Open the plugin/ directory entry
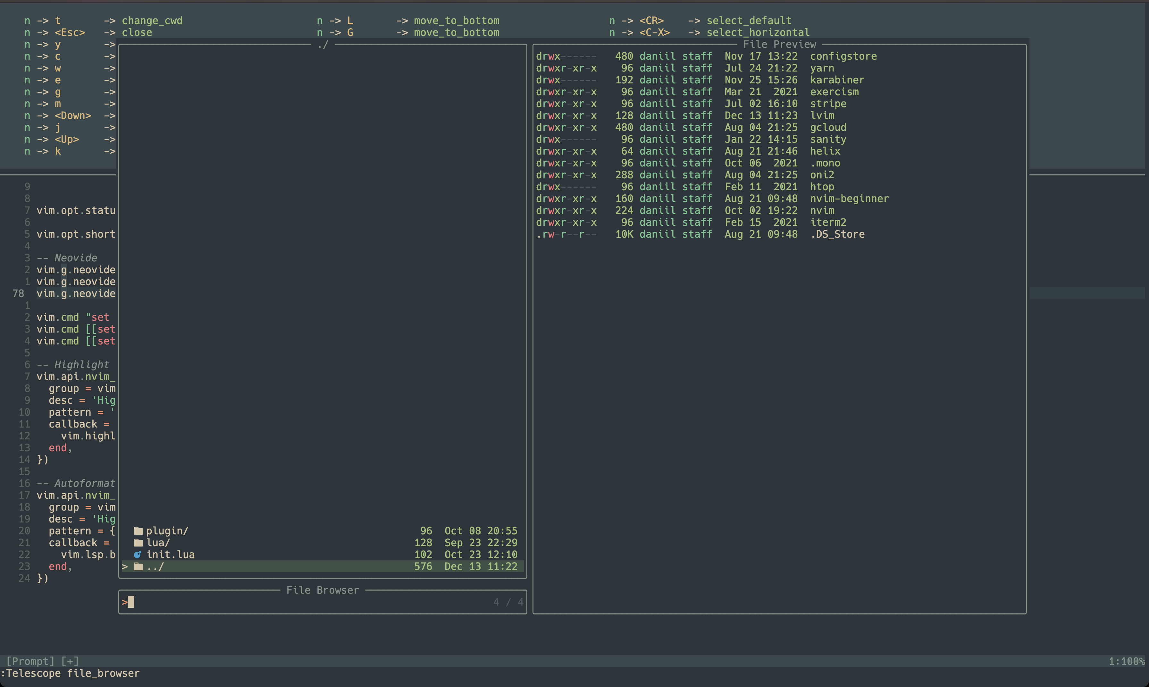 tap(167, 530)
